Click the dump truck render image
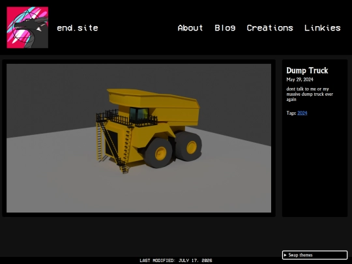Viewport: 352px width, 264px height. click(x=139, y=138)
